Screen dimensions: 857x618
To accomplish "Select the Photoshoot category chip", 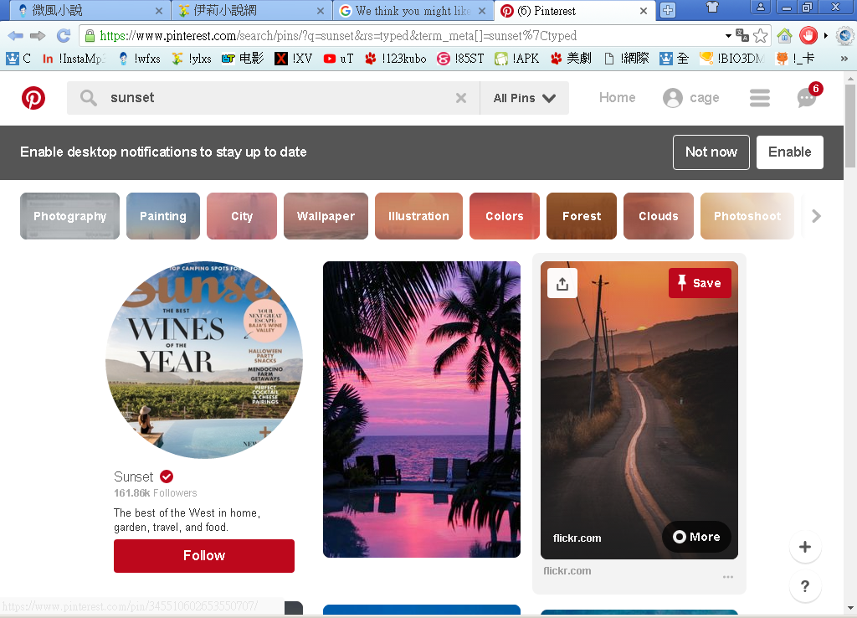I will (747, 216).
